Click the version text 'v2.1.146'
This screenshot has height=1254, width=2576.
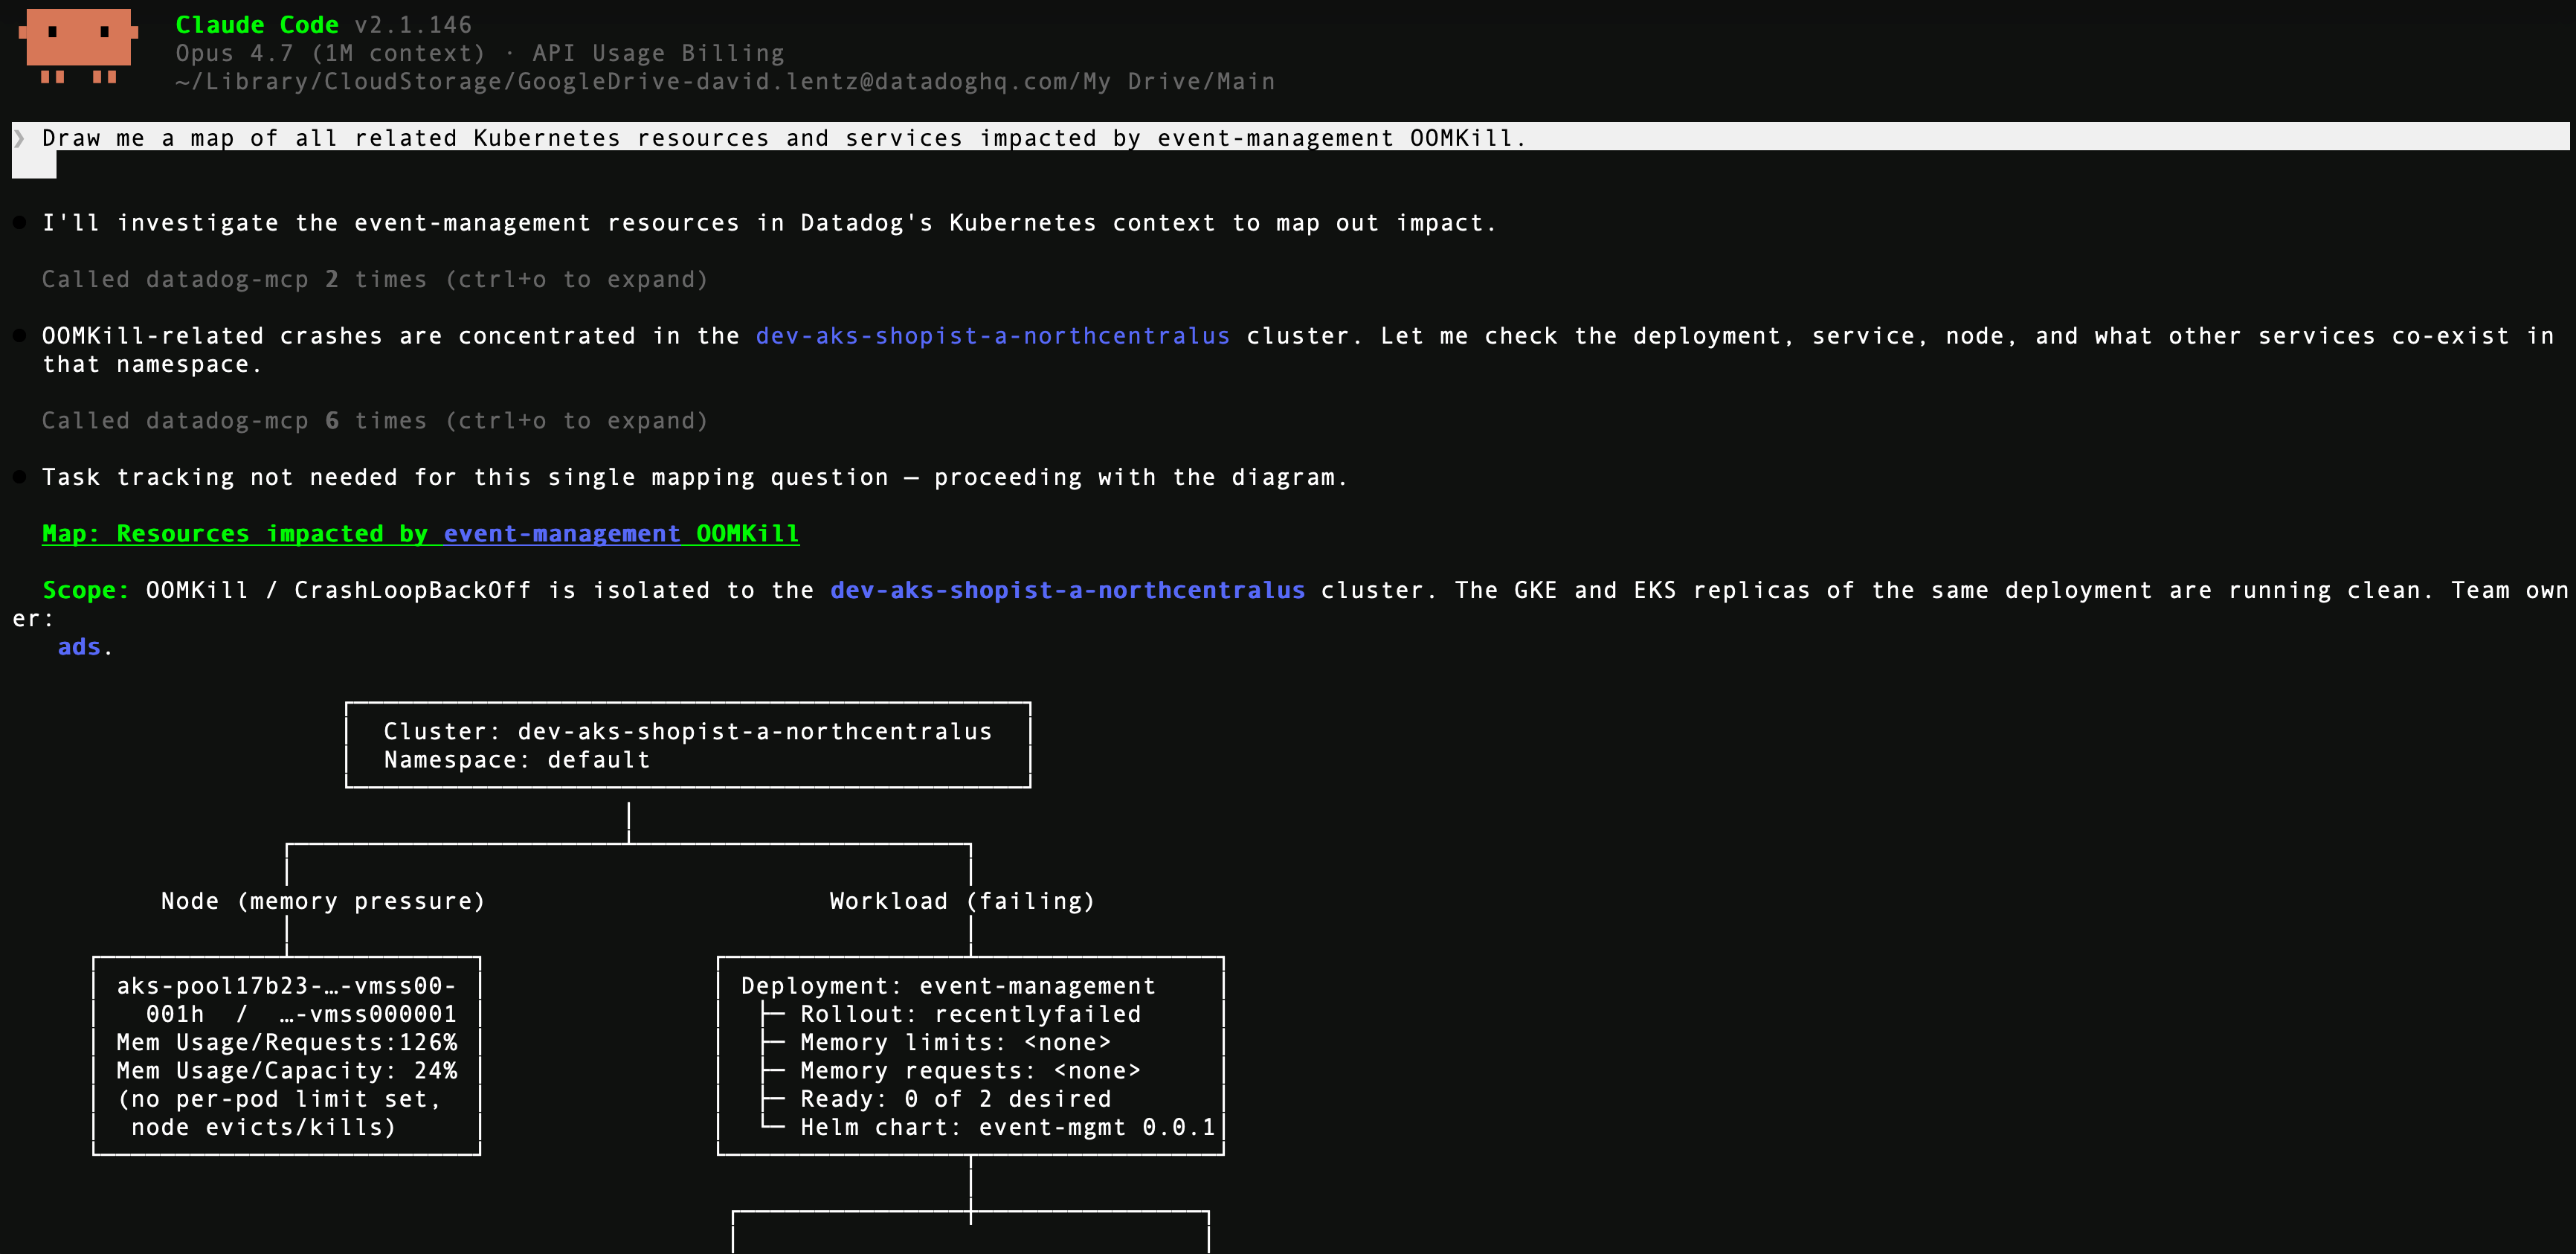click(413, 25)
